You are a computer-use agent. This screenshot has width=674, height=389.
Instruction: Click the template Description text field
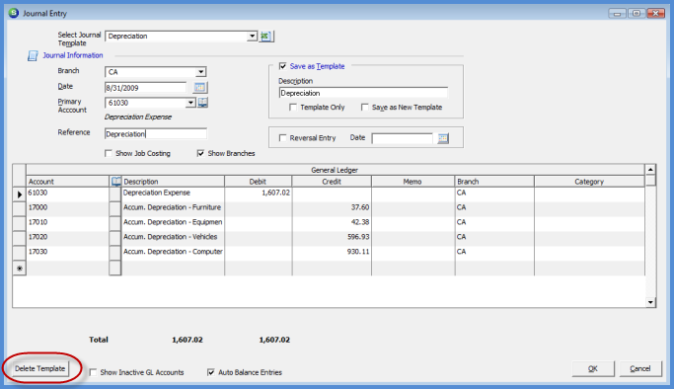pos(363,93)
